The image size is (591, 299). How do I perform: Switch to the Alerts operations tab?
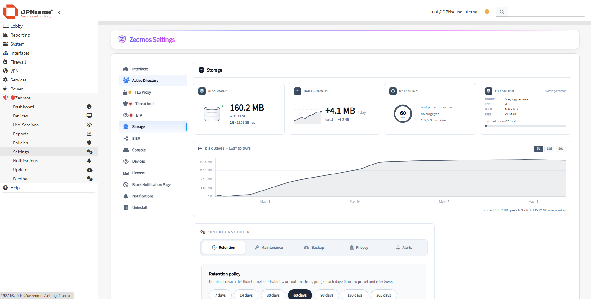[404, 248]
